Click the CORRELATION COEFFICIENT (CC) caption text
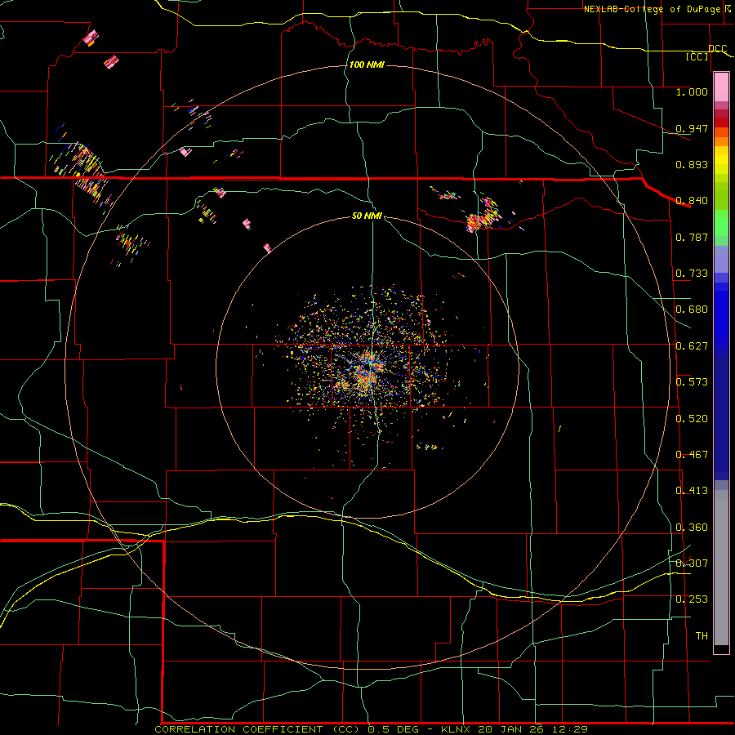 pos(257,729)
